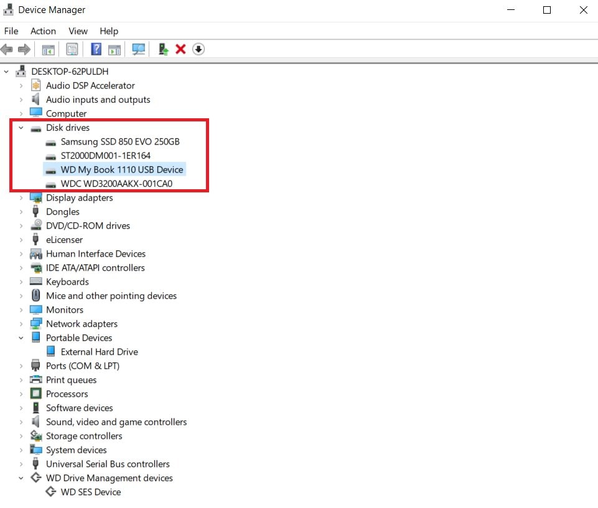598x508 pixels.
Task: Click the Disable device down-arrow icon
Action: (199, 49)
